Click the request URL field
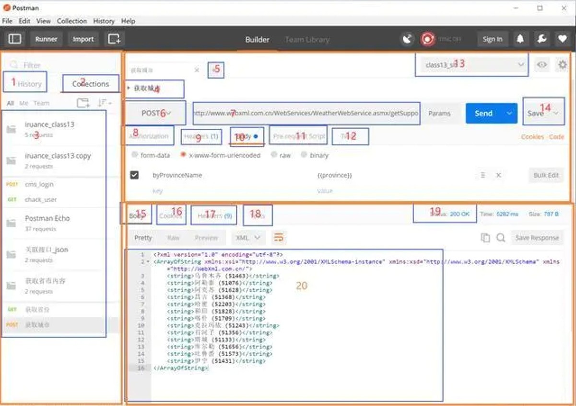Screen dimensions: 576x406 [306, 113]
